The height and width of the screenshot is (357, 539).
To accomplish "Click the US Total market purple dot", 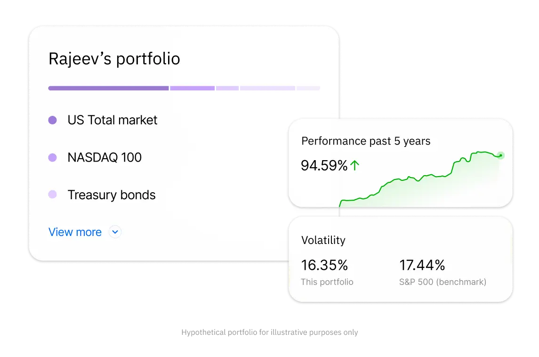I will point(53,120).
